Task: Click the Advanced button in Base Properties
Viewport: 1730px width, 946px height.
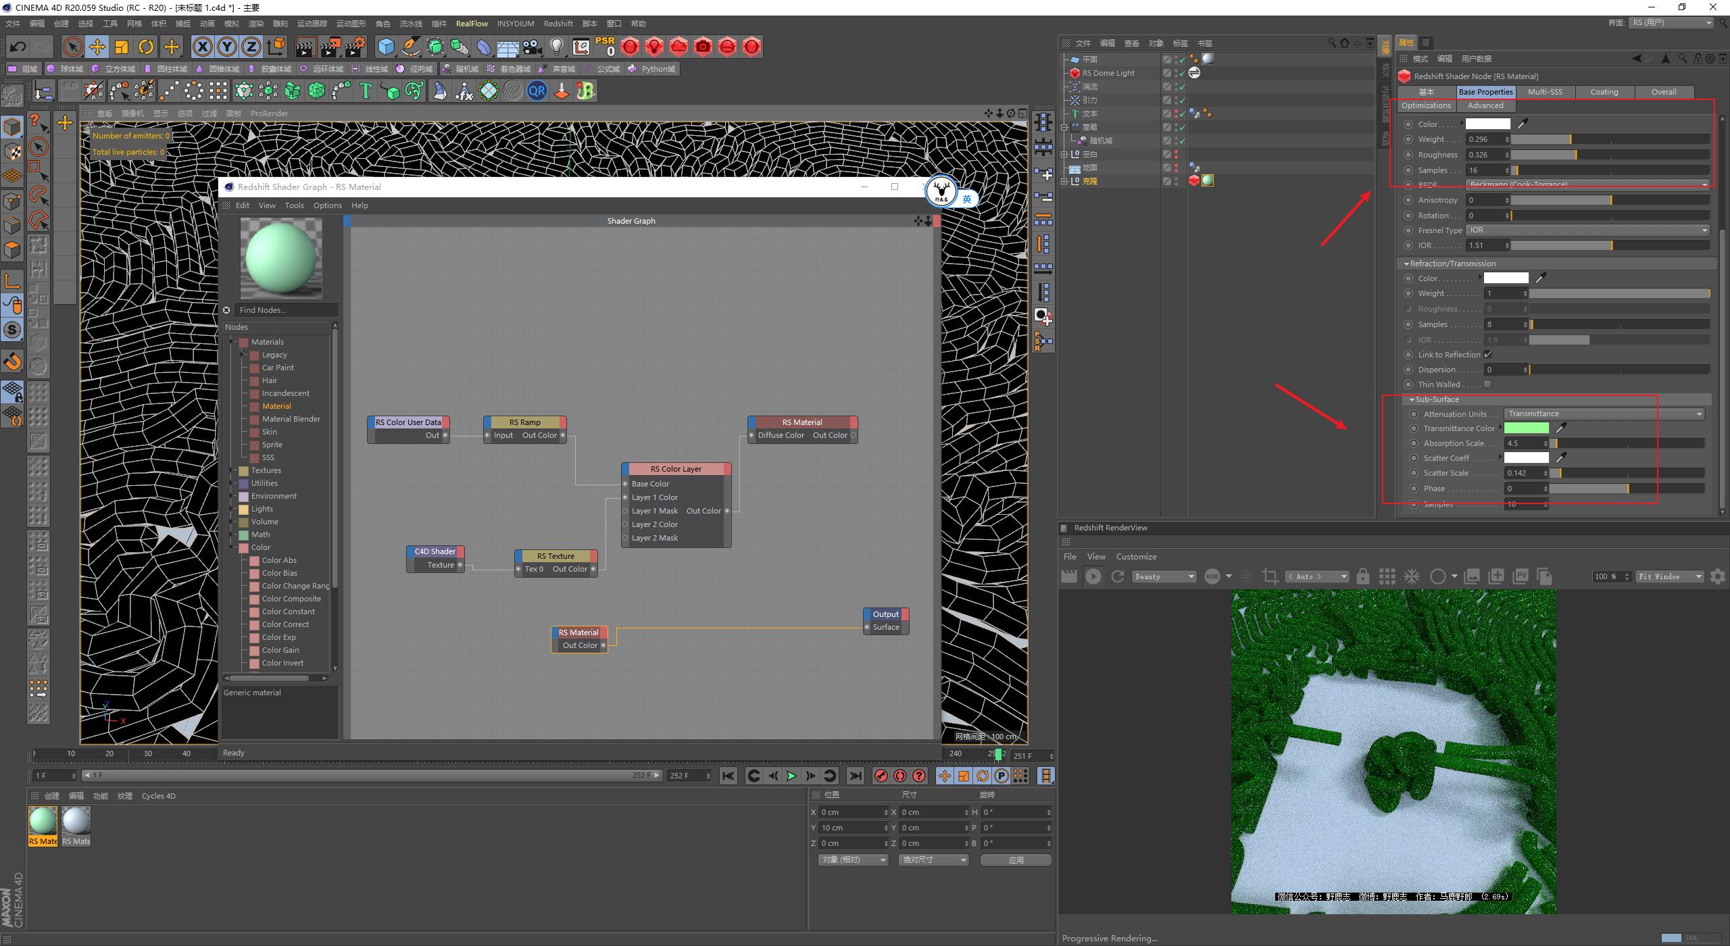Action: tap(1485, 105)
